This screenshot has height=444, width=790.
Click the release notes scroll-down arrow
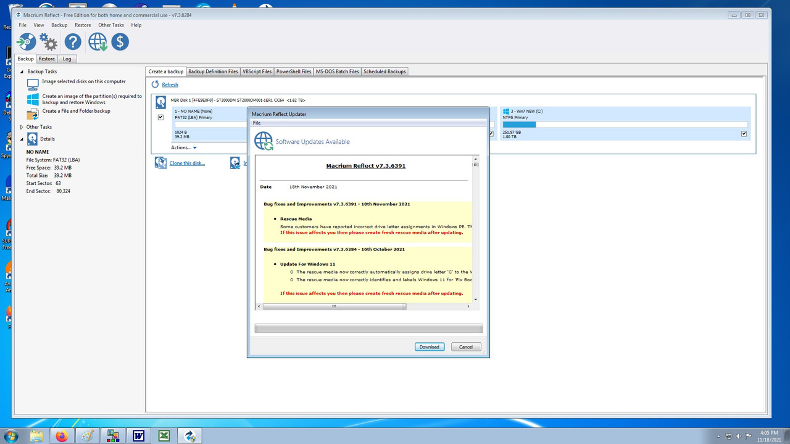click(x=475, y=299)
